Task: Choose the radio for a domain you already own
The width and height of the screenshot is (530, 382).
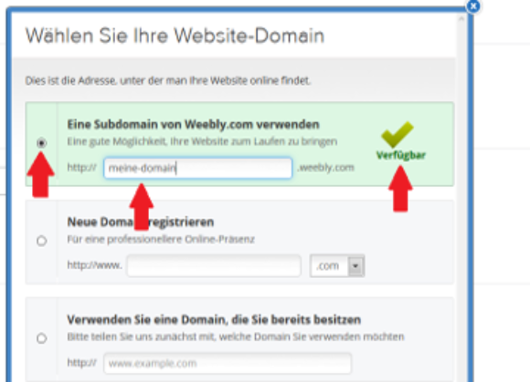Action: pos(41,338)
